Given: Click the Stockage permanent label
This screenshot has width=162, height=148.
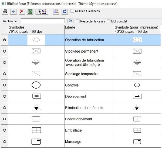Looking at the screenshot, I should pyautogui.click(x=82, y=51).
